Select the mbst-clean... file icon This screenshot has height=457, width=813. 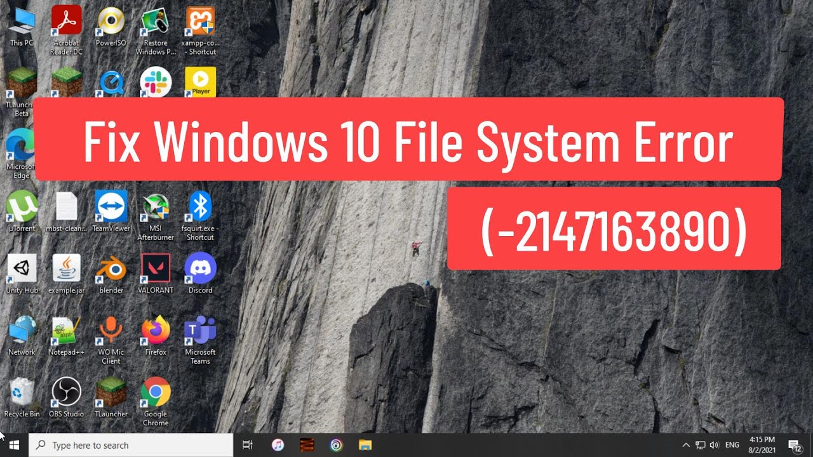(67, 211)
